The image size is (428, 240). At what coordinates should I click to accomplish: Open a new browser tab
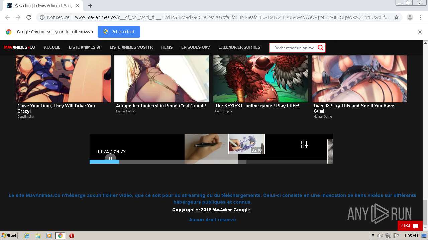[x=90, y=6]
